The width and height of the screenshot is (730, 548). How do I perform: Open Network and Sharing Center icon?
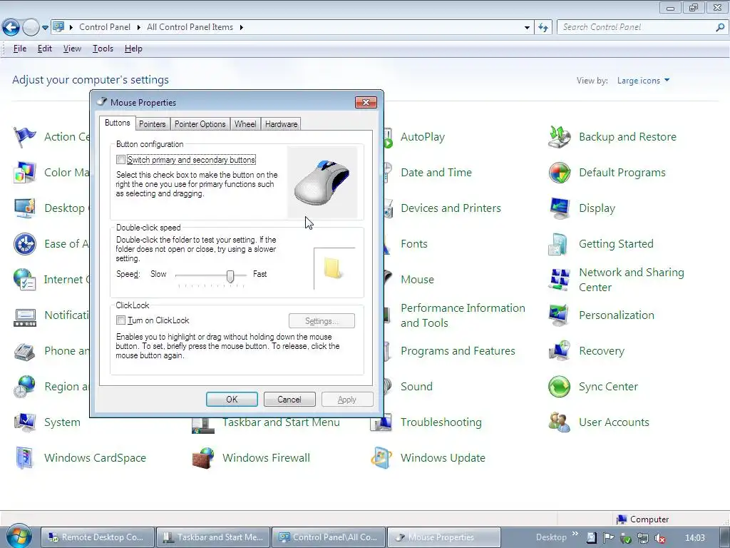click(x=559, y=280)
